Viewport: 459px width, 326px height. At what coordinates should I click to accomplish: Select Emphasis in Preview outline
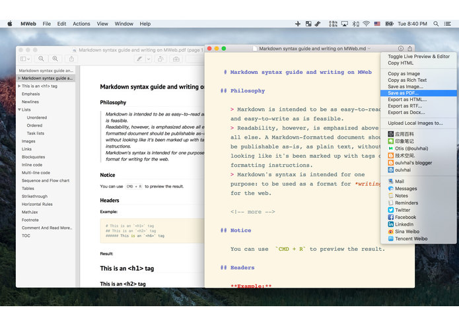coord(31,94)
